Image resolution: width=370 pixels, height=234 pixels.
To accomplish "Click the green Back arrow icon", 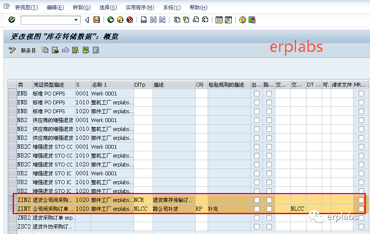I will (x=111, y=20).
